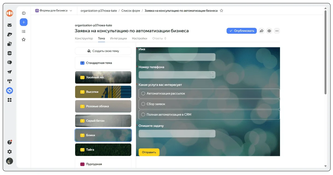The height and width of the screenshot is (175, 333).
Task: Open the user profile avatar
Action: [x=10, y=161]
